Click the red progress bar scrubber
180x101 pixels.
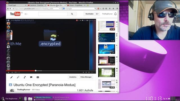click(36, 71)
